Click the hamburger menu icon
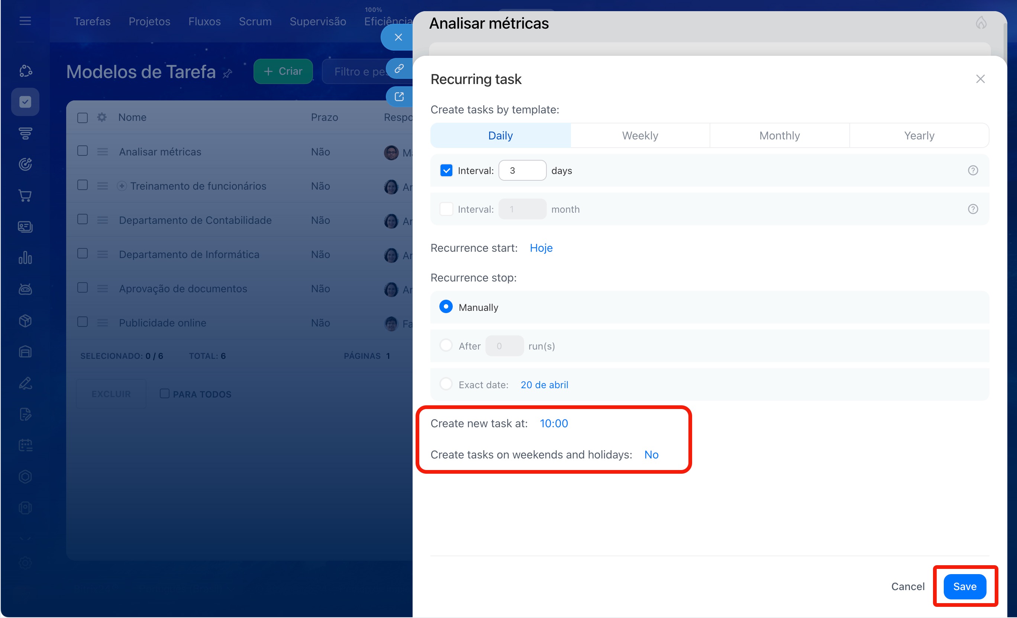 point(25,21)
